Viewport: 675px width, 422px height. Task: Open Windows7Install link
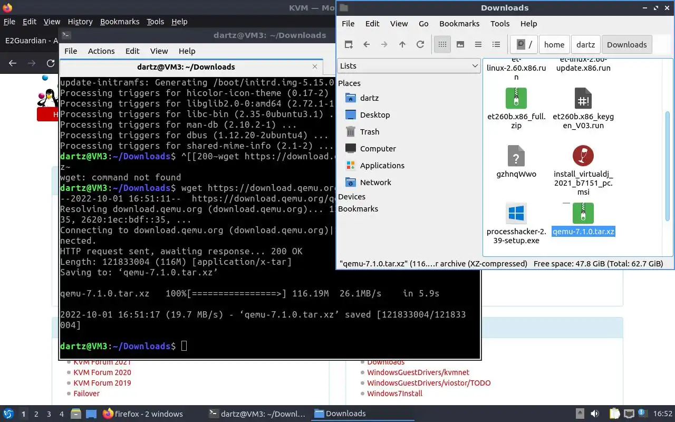point(395,394)
